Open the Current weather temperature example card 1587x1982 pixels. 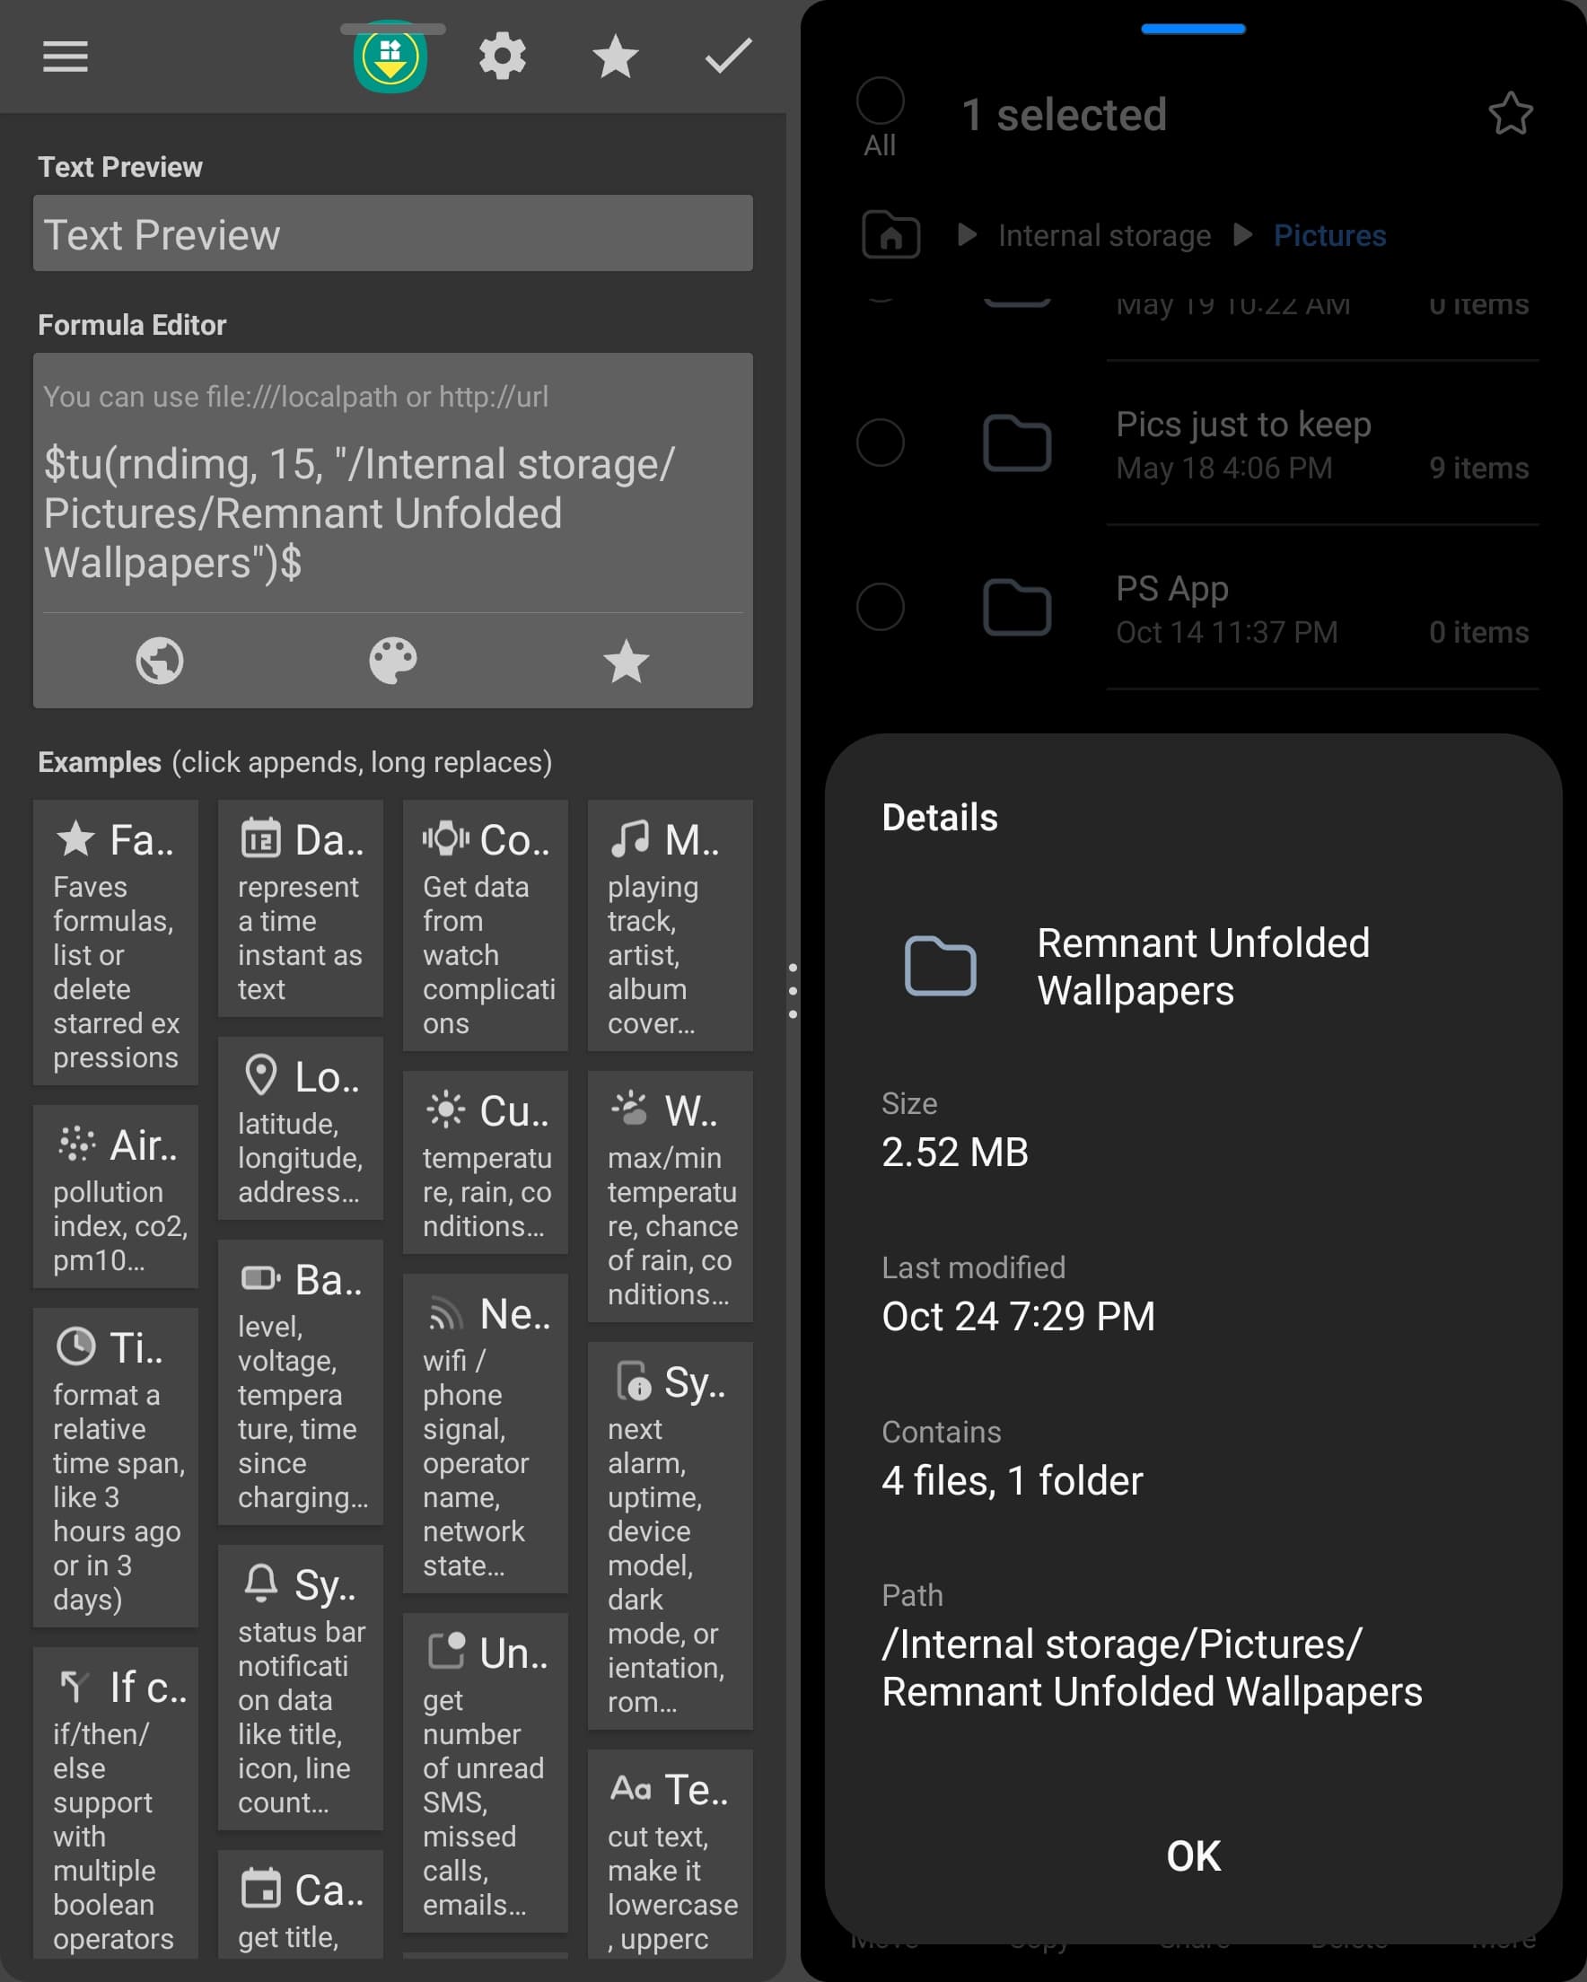point(486,1163)
